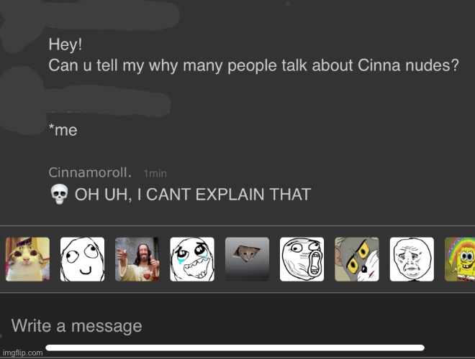Pick the Okay guy rage face

click(x=412, y=259)
